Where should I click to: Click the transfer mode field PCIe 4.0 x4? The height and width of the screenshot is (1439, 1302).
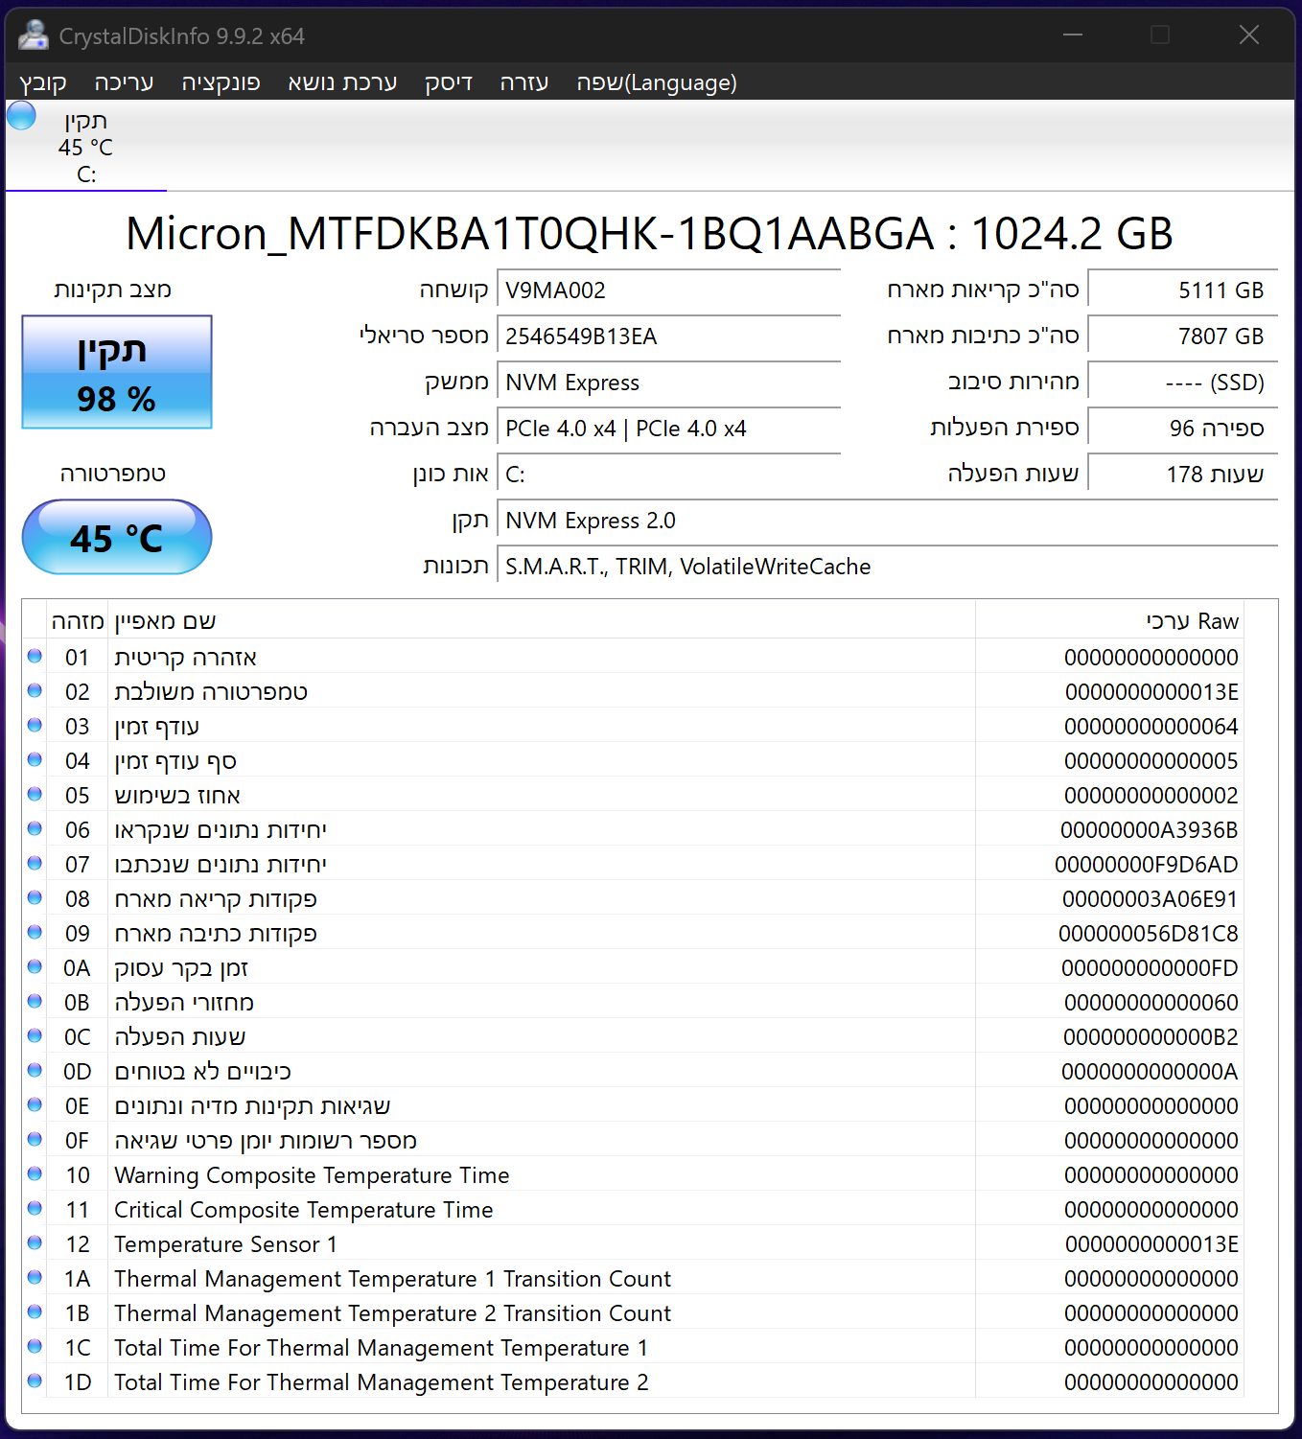(x=669, y=429)
